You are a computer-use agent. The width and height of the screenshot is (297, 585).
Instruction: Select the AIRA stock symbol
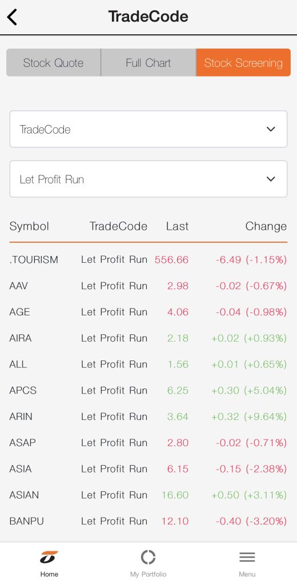pyautogui.click(x=21, y=338)
